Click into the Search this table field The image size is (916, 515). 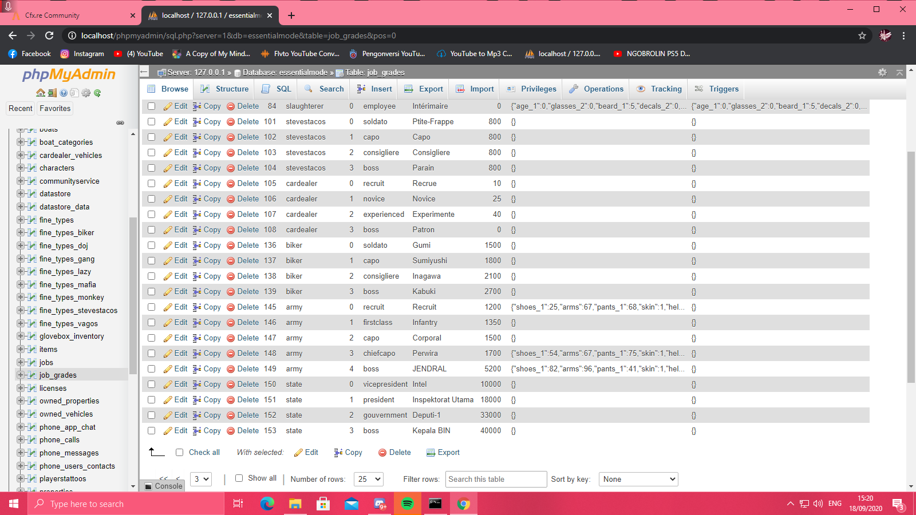[497, 479]
